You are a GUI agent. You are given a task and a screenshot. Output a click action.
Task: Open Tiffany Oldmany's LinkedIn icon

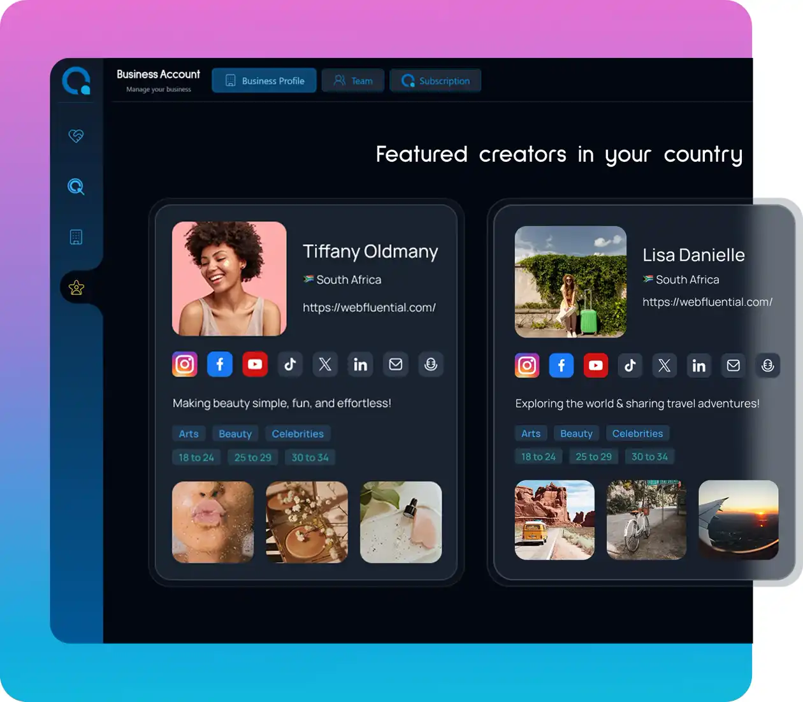(360, 364)
